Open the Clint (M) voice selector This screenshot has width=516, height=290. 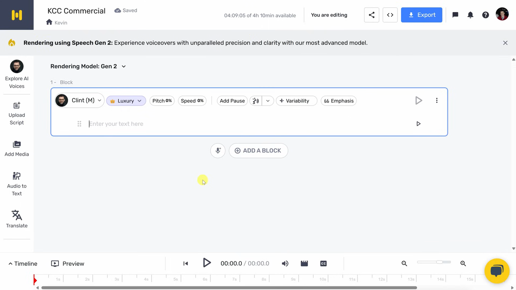[x=79, y=100]
